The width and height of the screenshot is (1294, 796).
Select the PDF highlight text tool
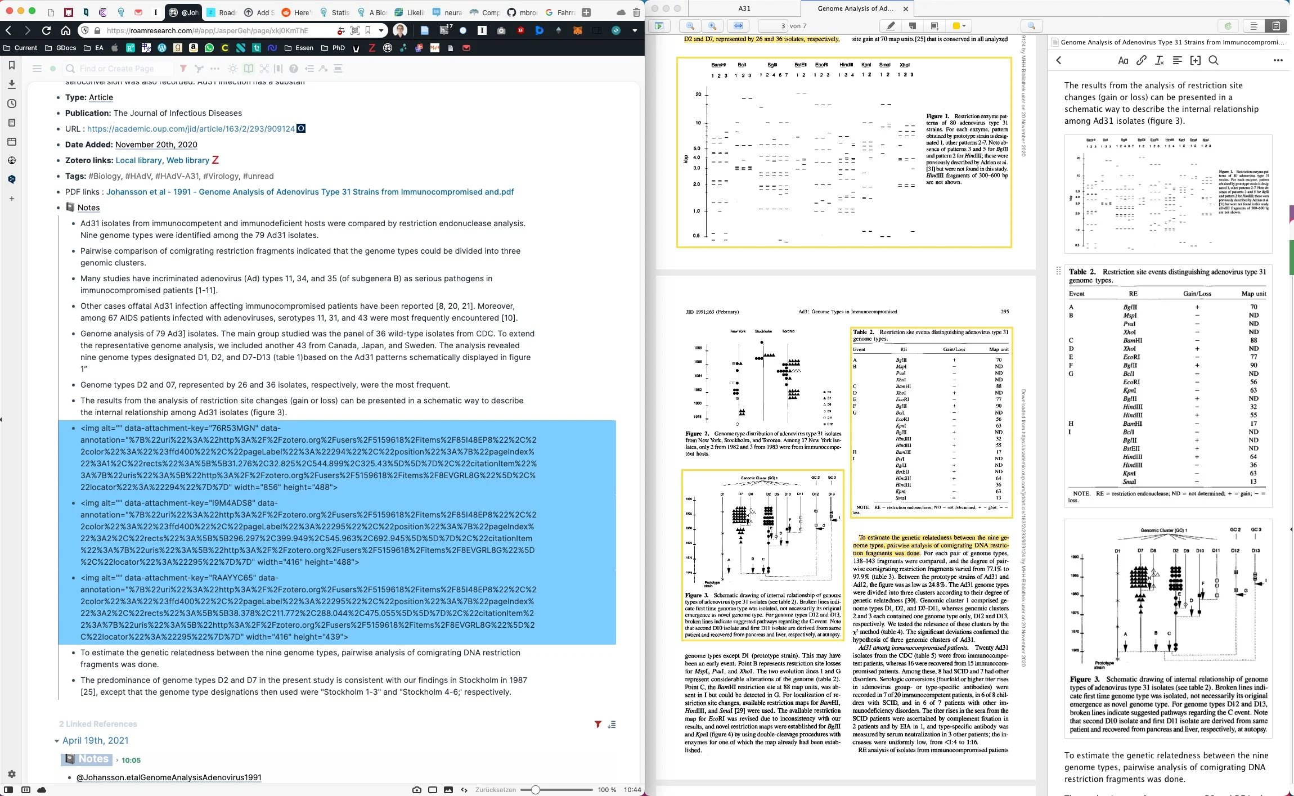891,26
